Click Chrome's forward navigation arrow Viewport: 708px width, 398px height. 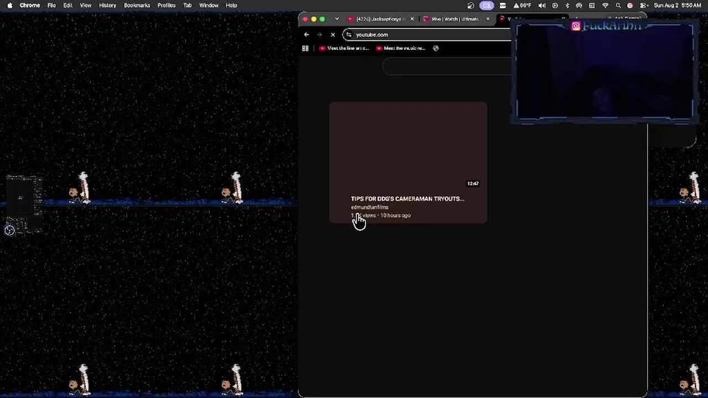click(319, 35)
